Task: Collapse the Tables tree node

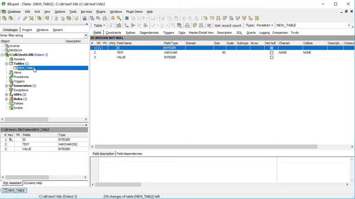Action: 7,64
